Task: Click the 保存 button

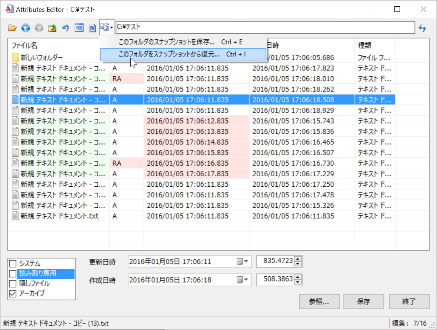Action: click(363, 301)
